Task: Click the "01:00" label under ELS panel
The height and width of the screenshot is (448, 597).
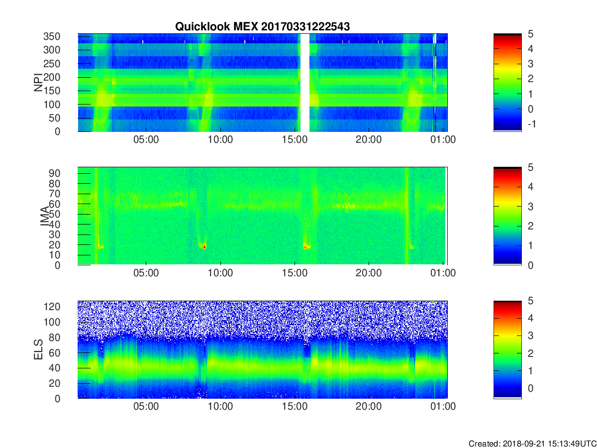Action: pyautogui.click(x=443, y=407)
